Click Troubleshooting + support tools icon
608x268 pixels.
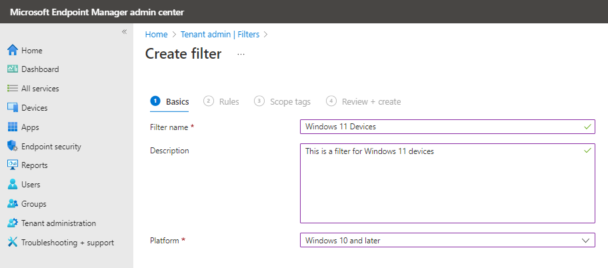(13, 243)
